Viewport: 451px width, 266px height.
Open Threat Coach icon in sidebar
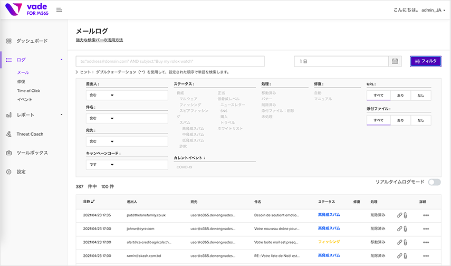coord(9,134)
